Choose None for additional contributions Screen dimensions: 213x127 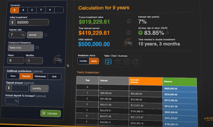(13, 76)
